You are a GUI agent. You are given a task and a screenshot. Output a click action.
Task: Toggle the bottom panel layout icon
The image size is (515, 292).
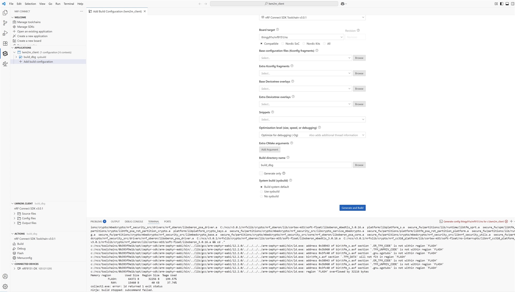[507, 4]
